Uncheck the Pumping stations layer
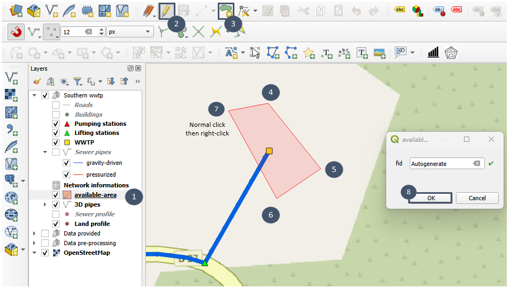509x288 pixels. click(56, 124)
